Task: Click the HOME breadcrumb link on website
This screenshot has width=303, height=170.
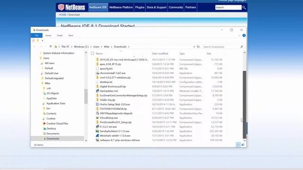Action: click(62, 15)
